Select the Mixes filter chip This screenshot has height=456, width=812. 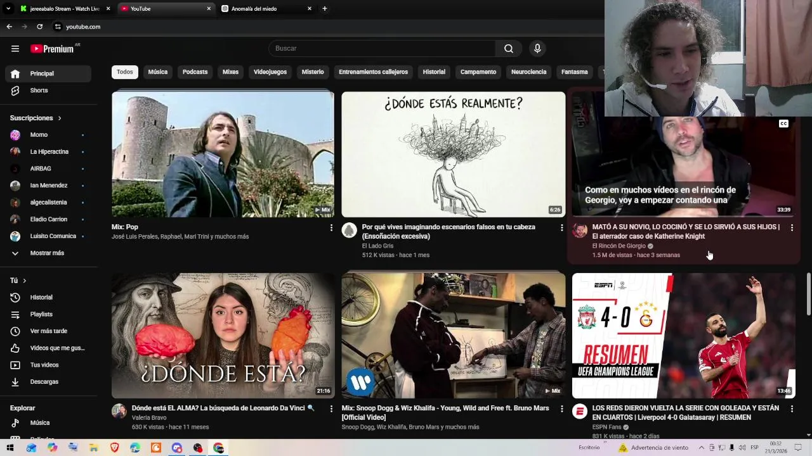coord(230,72)
